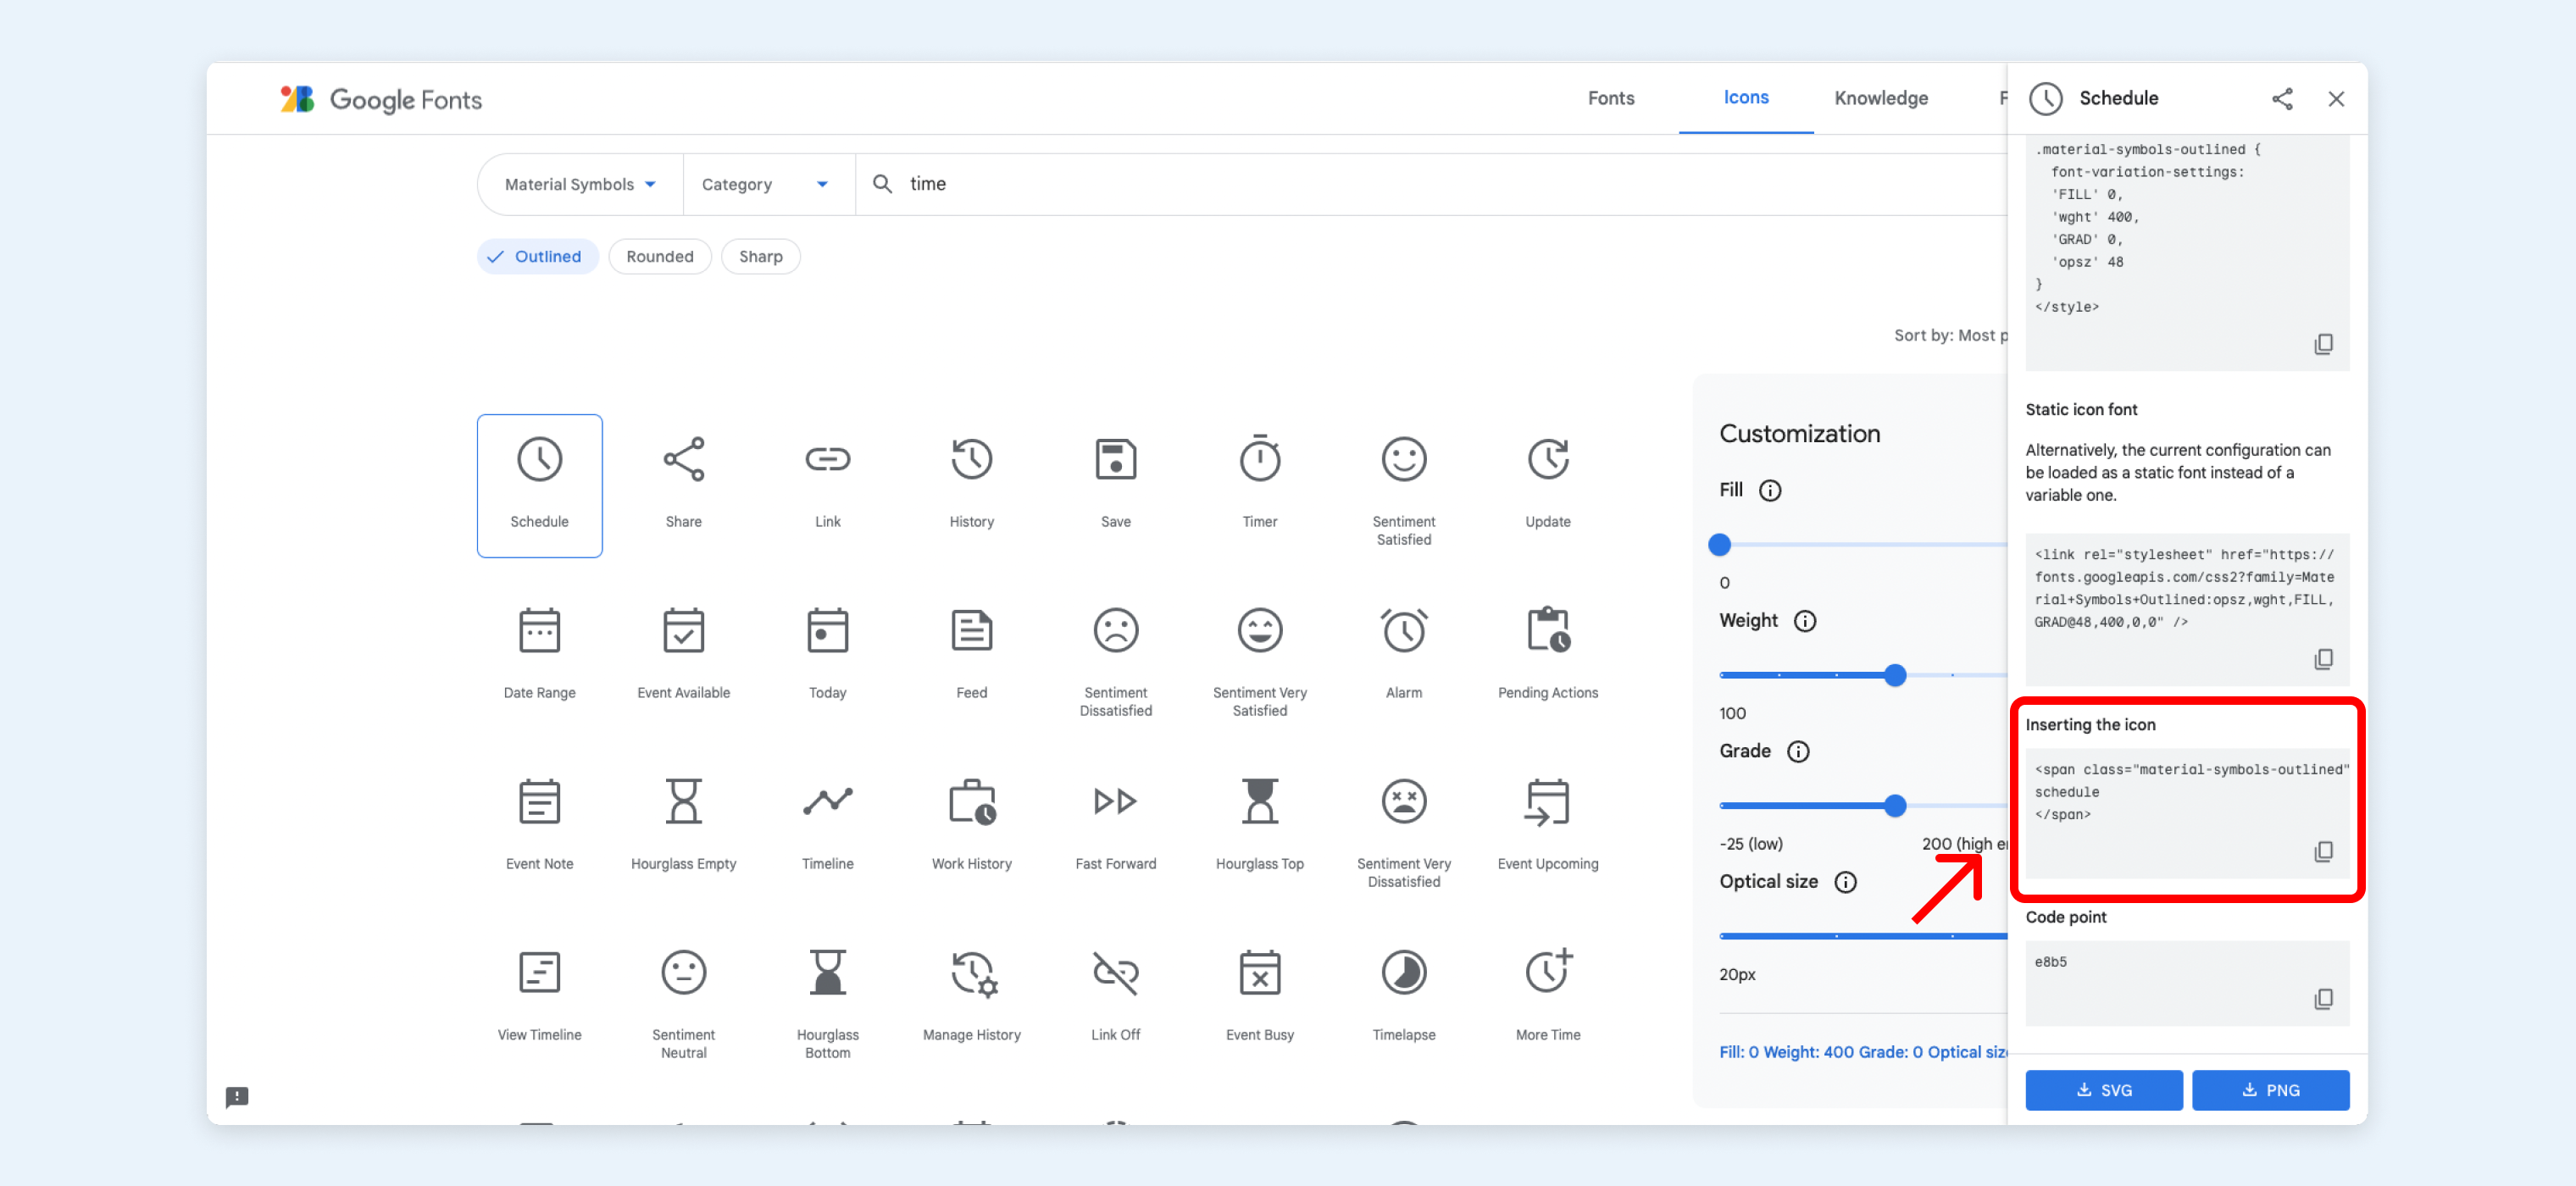Select the Pending Actions icon
Viewport: 2576px width, 1186px height.
1547,630
